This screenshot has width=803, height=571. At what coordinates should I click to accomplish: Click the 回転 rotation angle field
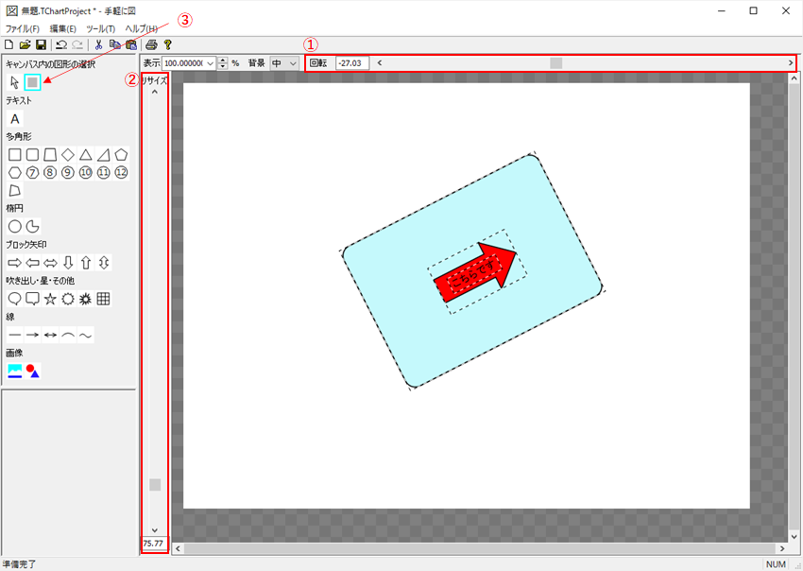point(352,63)
